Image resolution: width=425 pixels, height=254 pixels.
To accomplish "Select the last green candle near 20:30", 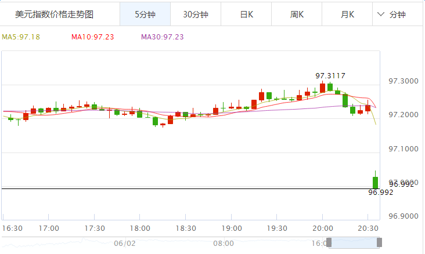I will (375, 181).
